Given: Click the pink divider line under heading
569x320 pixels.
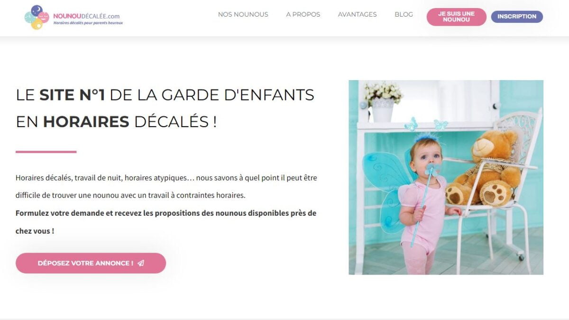Looking at the screenshot, I should [x=46, y=152].
